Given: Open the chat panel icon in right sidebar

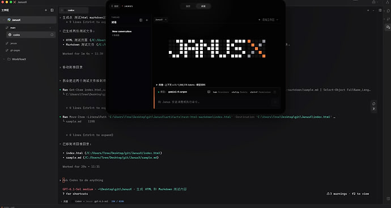Looking at the screenshot, I should coord(388,27).
